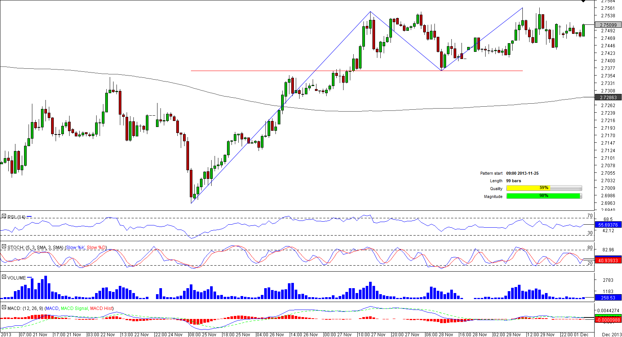Close the MACD indicator panel
Viewport: 622px width, 337px height.
pyautogui.click(x=4, y=308)
